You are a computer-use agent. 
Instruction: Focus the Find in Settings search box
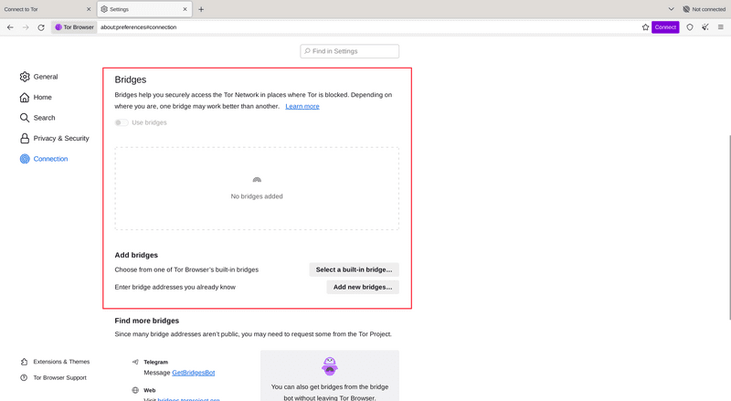(350, 51)
